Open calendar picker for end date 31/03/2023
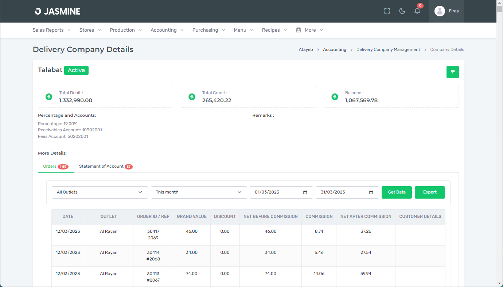Screen dimensions: 503x287 pyautogui.click(x=371, y=192)
